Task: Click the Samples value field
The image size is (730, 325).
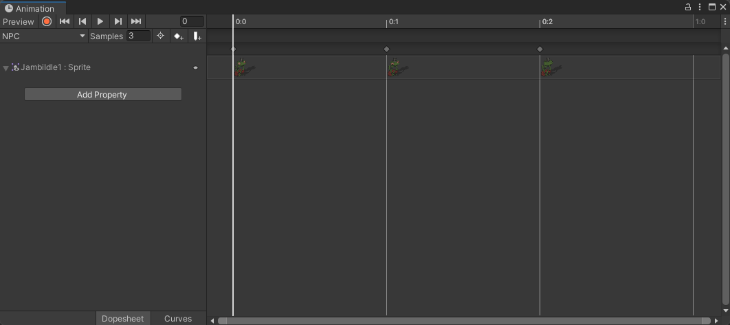Action: point(138,36)
